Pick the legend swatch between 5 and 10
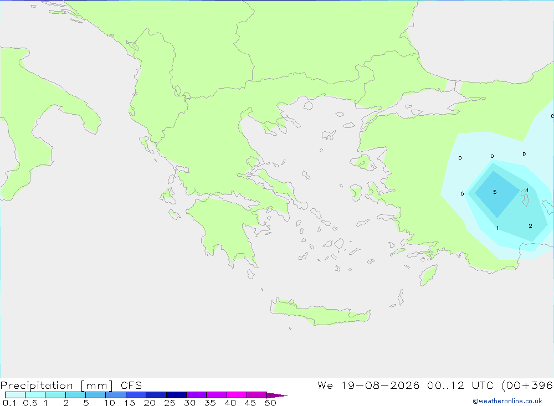 tap(96, 395)
